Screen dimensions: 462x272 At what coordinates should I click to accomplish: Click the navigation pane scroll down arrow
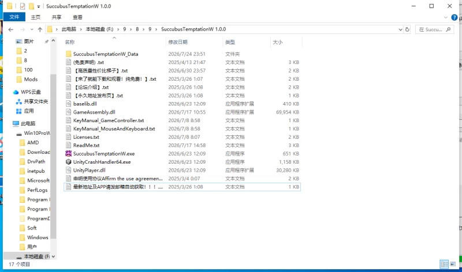[x=53, y=256]
